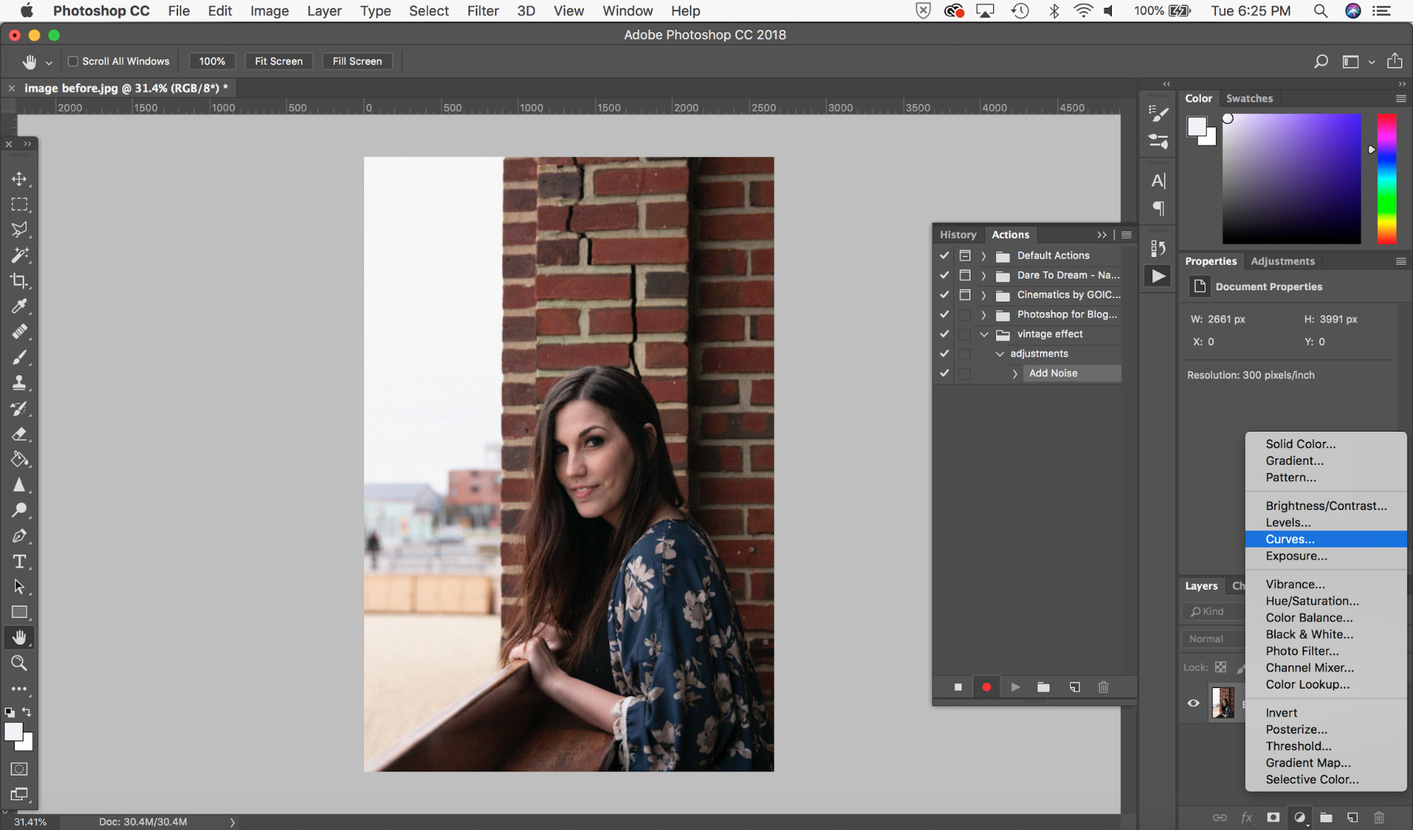Switch to the Adjustments panel tab
The image size is (1413, 830).
(x=1282, y=260)
